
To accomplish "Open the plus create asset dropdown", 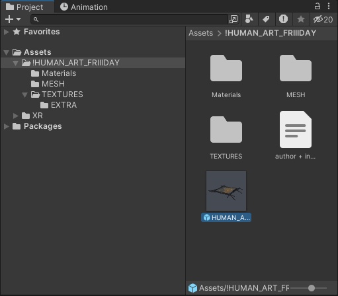I will pos(13,19).
